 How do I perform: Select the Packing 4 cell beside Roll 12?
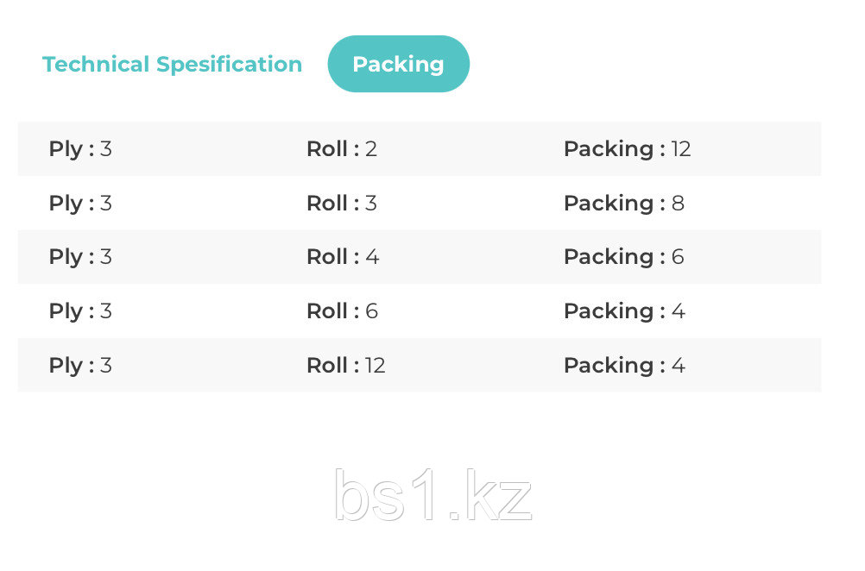tap(624, 366)
